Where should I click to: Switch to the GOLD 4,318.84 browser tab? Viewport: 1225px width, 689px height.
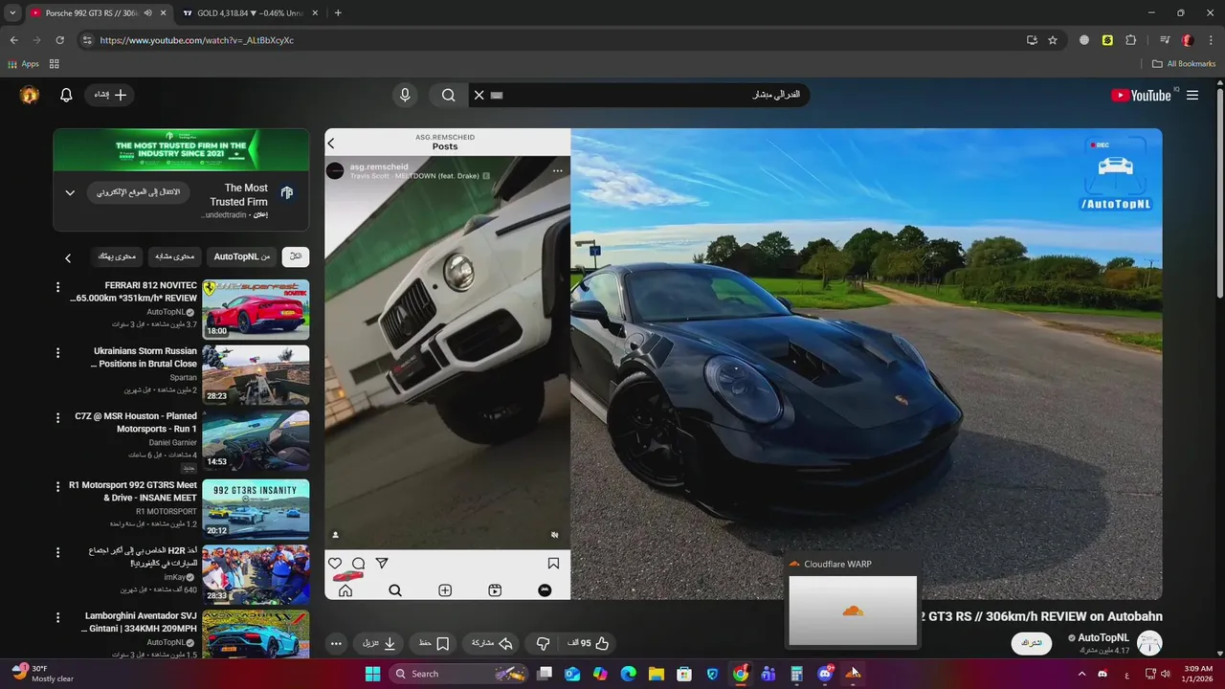(249, 13)
